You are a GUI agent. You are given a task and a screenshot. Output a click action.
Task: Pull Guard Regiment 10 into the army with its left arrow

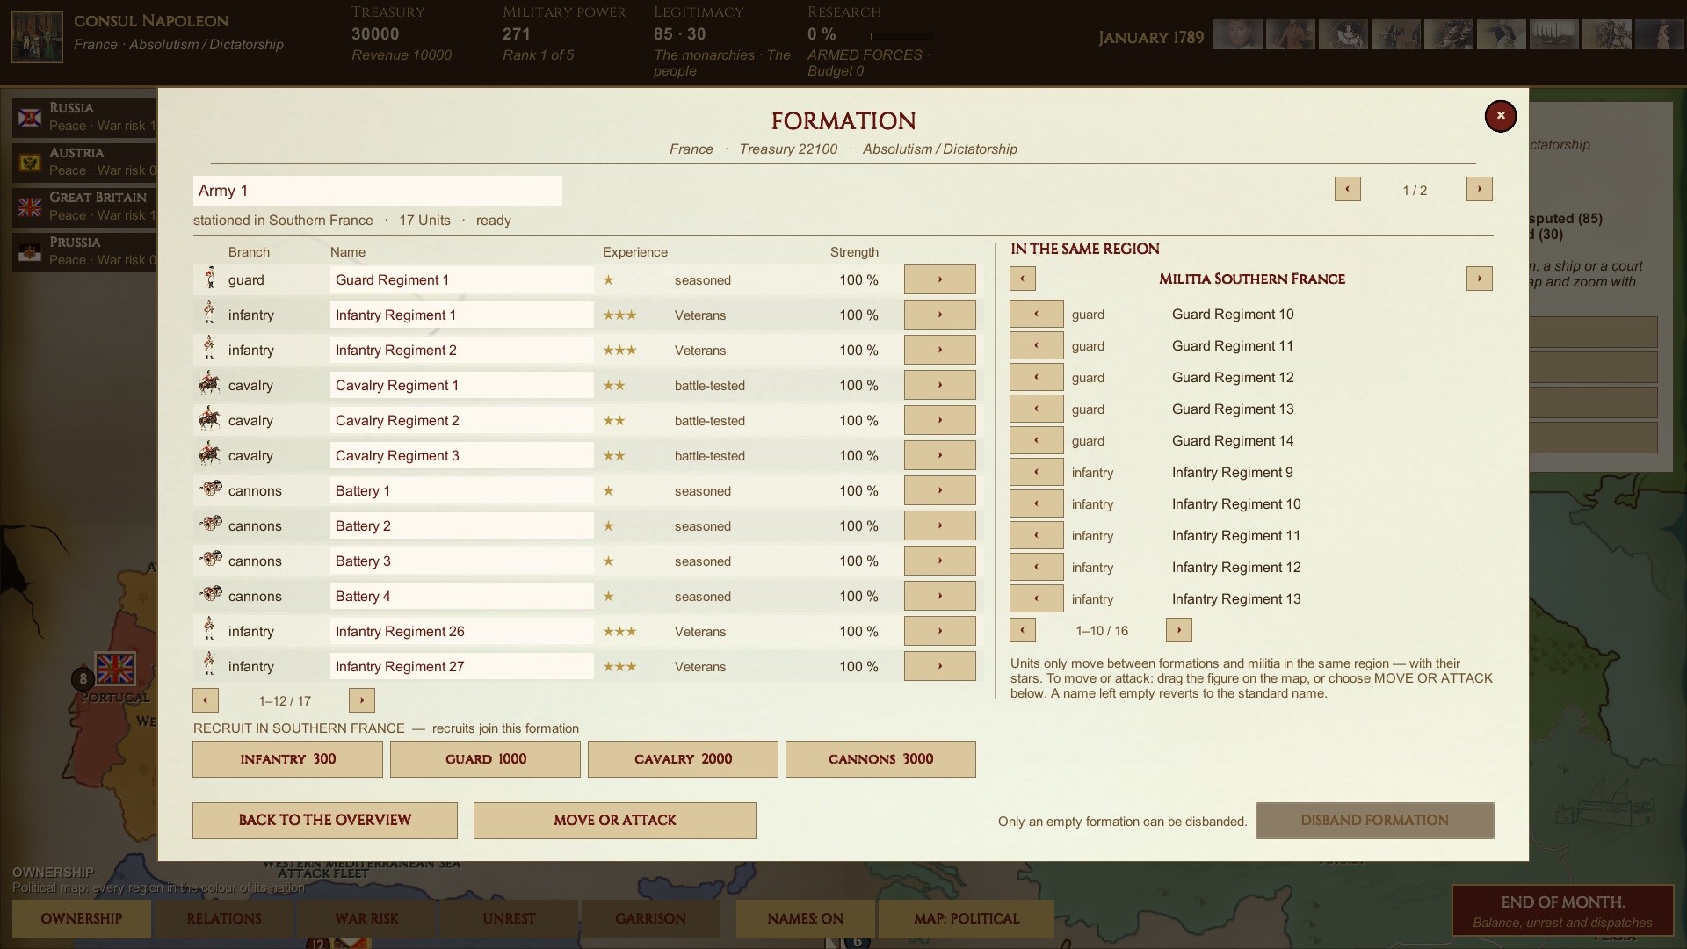point(1036,314)
